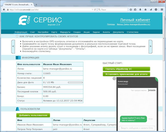Viewport: 166px width, 132px height.
Task: Open the Настройки menu tab
Action: pos(43,32)
